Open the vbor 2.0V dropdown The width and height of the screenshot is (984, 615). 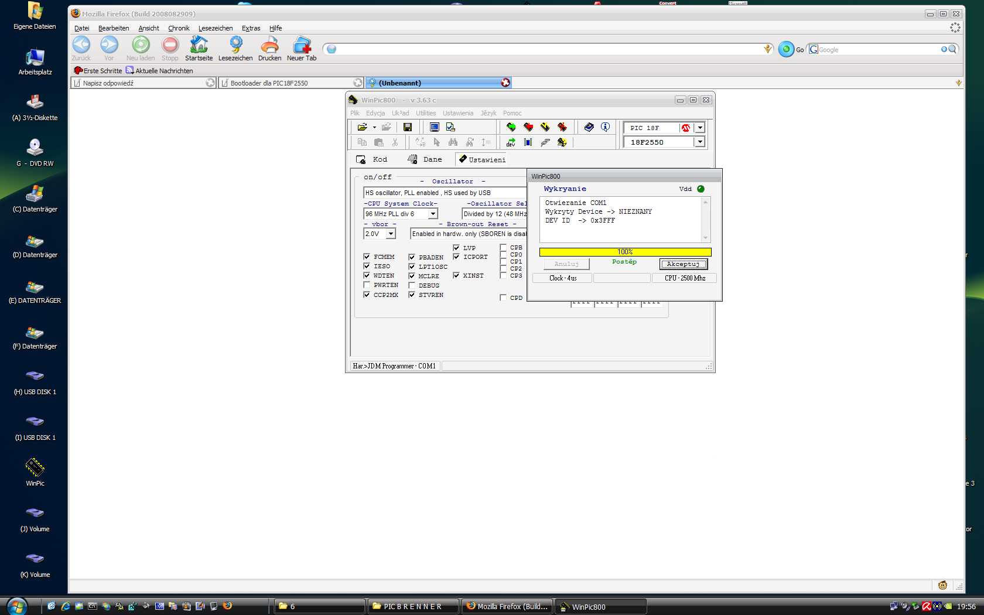click(x=391, y=234)
